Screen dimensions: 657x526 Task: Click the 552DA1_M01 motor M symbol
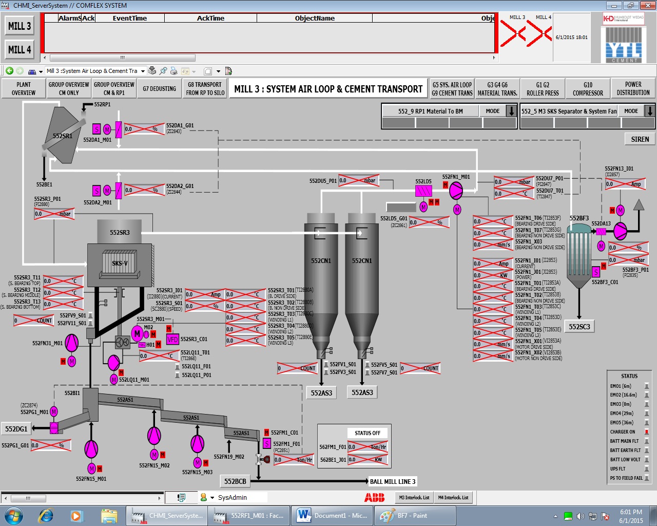[x=107, y=129]
